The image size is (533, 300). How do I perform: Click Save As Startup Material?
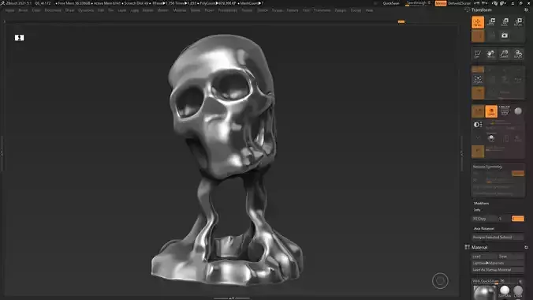tap(498, 270)
